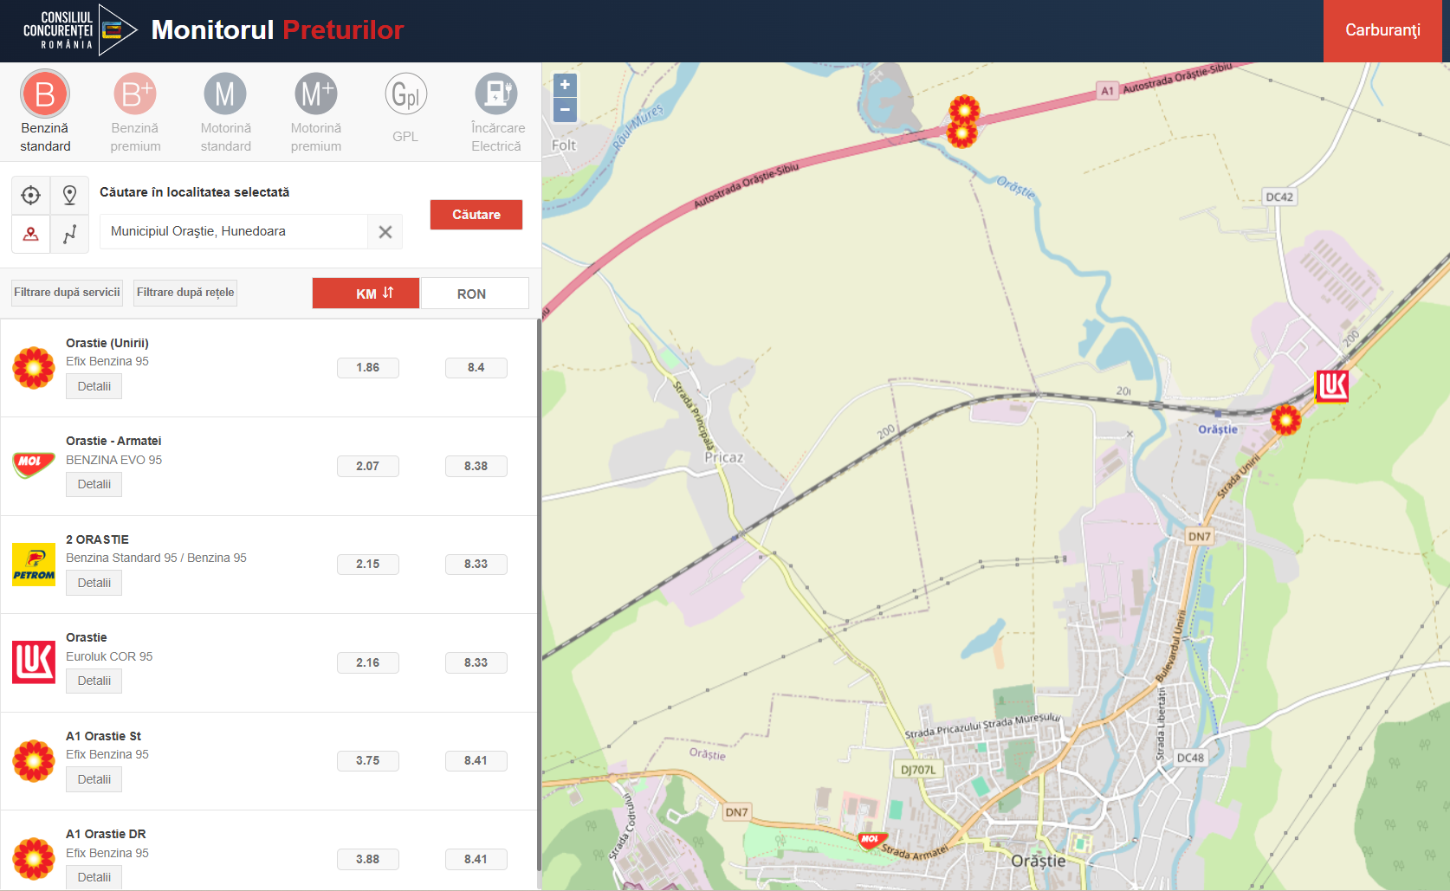Switch sorting to RON price
Screen dimensions: 1450x891
tap(474, 294)
